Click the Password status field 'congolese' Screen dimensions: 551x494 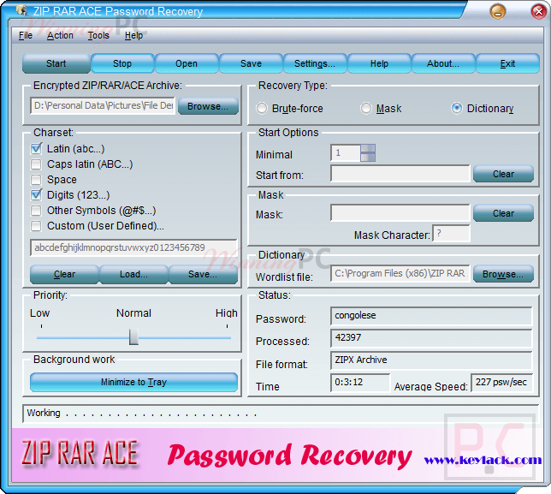[431, 316]
